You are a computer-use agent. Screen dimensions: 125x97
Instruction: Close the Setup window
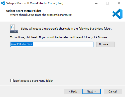click(119, 3)
